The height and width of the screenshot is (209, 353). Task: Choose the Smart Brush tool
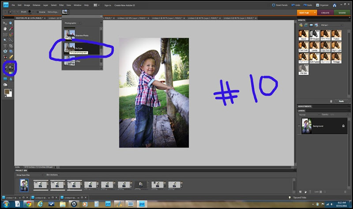click(x=11, y=68)
